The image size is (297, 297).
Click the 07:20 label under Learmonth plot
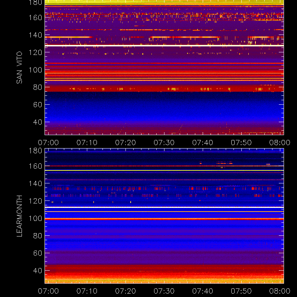point(125,291)
